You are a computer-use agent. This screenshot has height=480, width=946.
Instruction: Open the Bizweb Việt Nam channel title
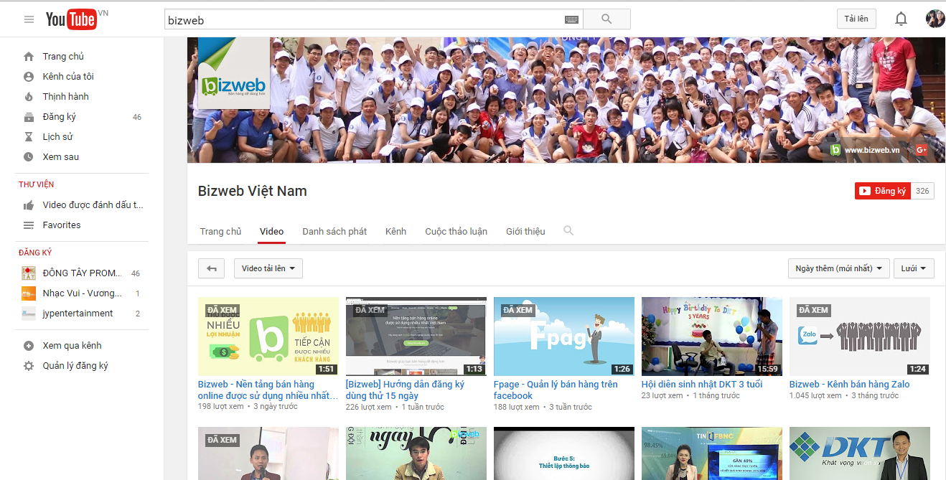point(253,191)
